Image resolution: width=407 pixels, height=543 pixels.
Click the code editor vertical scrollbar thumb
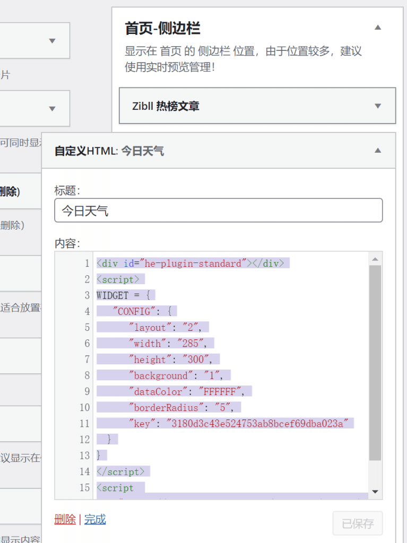coord(375,361)
